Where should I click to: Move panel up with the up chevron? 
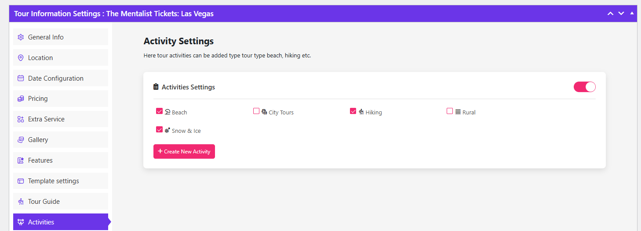click(610, 14)
